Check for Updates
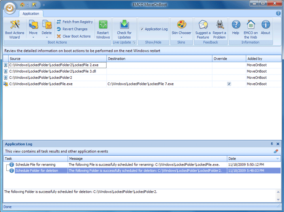 pyautogui.click(x=124, y=29)
